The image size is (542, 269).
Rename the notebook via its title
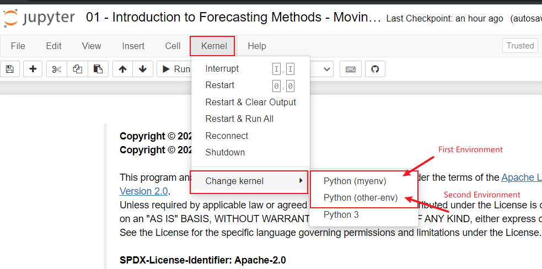tap(233, 17)
